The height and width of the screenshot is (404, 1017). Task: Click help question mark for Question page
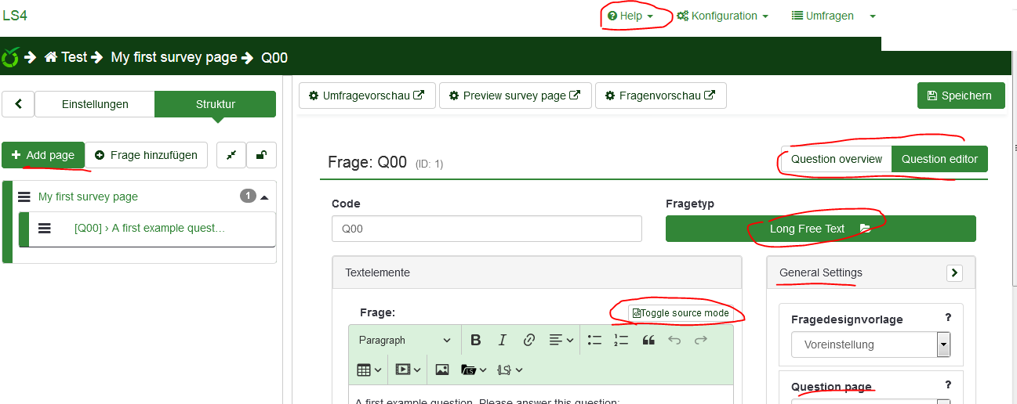(x=948, y=385)
